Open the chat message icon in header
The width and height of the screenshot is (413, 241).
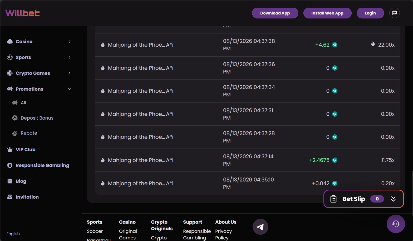395,13
